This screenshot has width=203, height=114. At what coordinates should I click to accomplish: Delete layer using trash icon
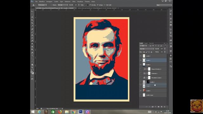pos(165,107)
